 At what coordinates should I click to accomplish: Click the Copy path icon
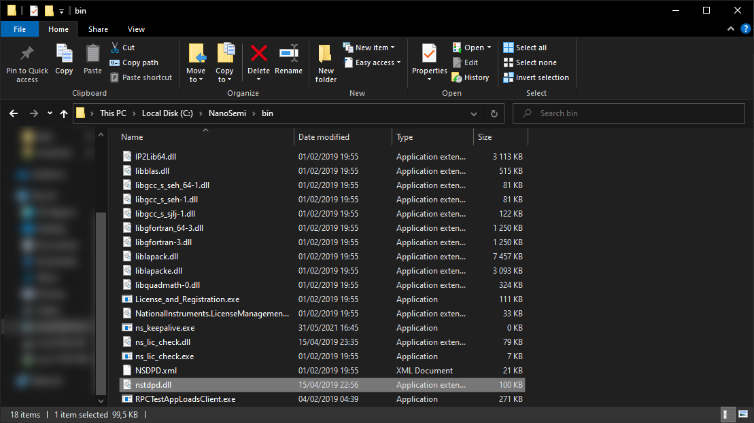pyautogui.click(x=114, y=62)
